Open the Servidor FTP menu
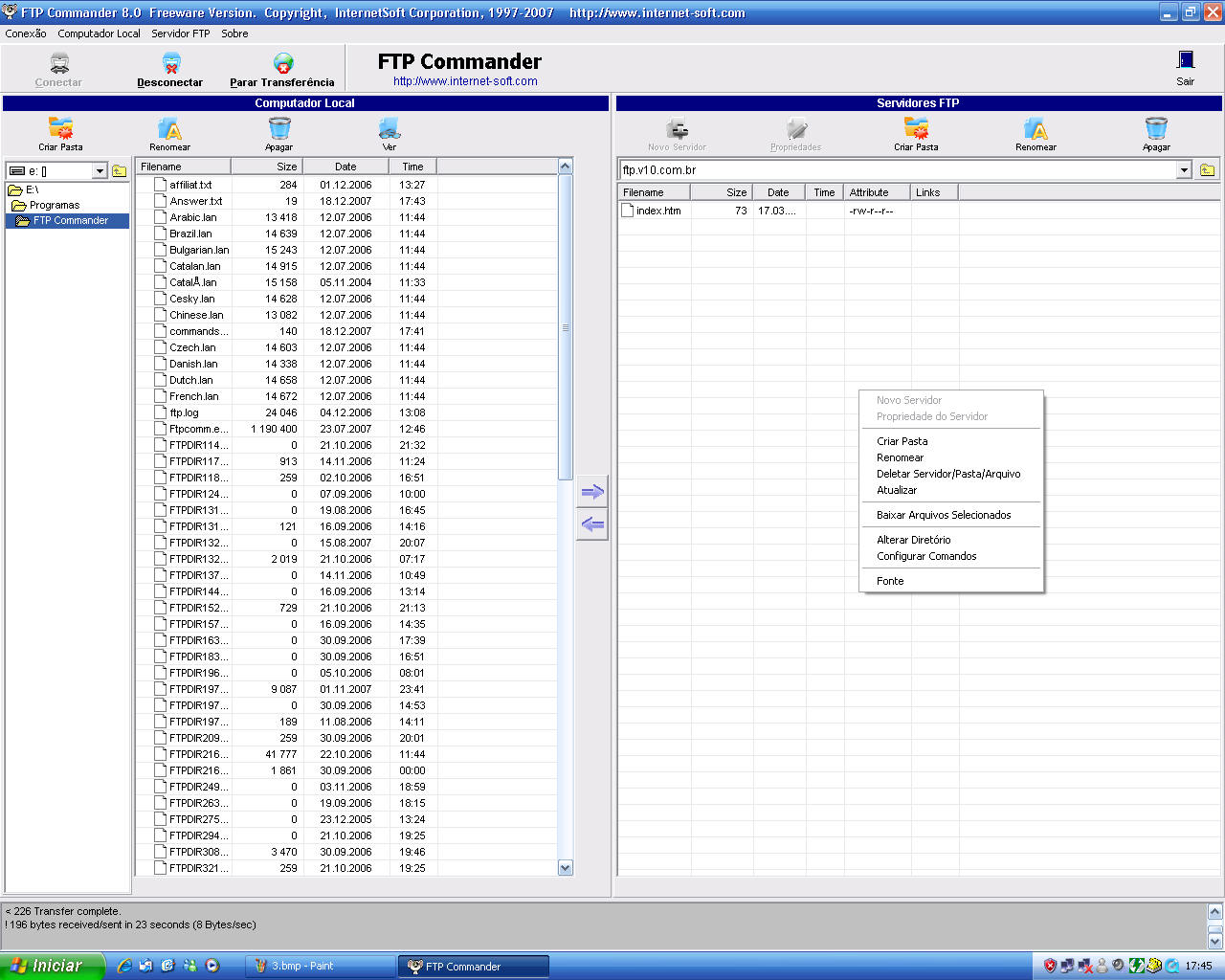Viewport: 1225px width, 980px height. pyautogui.click(x=180, y=33)
